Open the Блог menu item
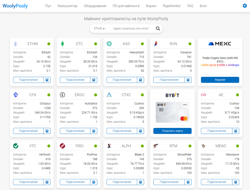Screen dimensions: 250x190 pyautogui.click(x=203, y=6)
